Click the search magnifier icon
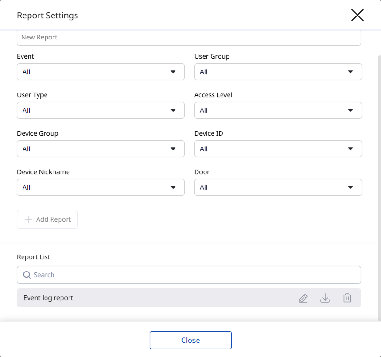The height and width of the screenshot is (357, 381). pos(27,275)
